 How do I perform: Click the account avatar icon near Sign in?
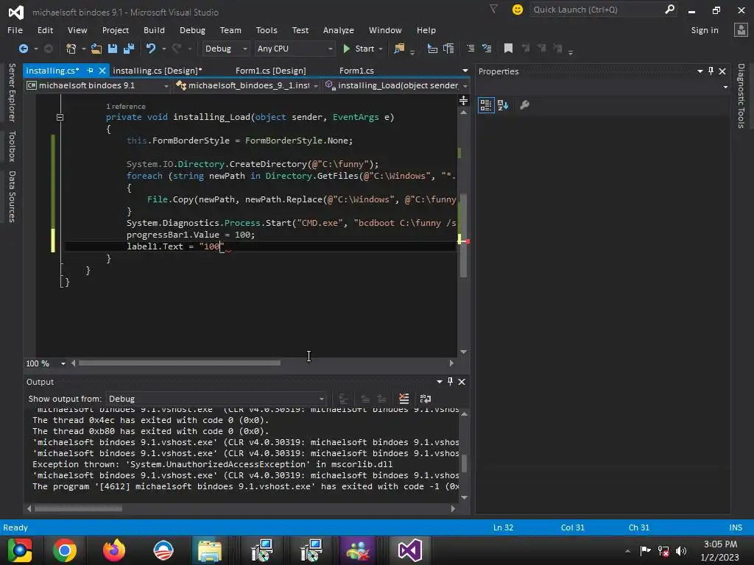click(x=741, y=29)
